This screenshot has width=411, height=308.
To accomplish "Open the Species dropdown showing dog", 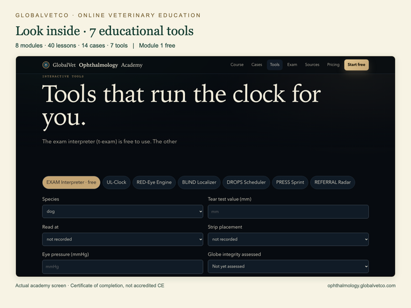I will tap(123, 211).
